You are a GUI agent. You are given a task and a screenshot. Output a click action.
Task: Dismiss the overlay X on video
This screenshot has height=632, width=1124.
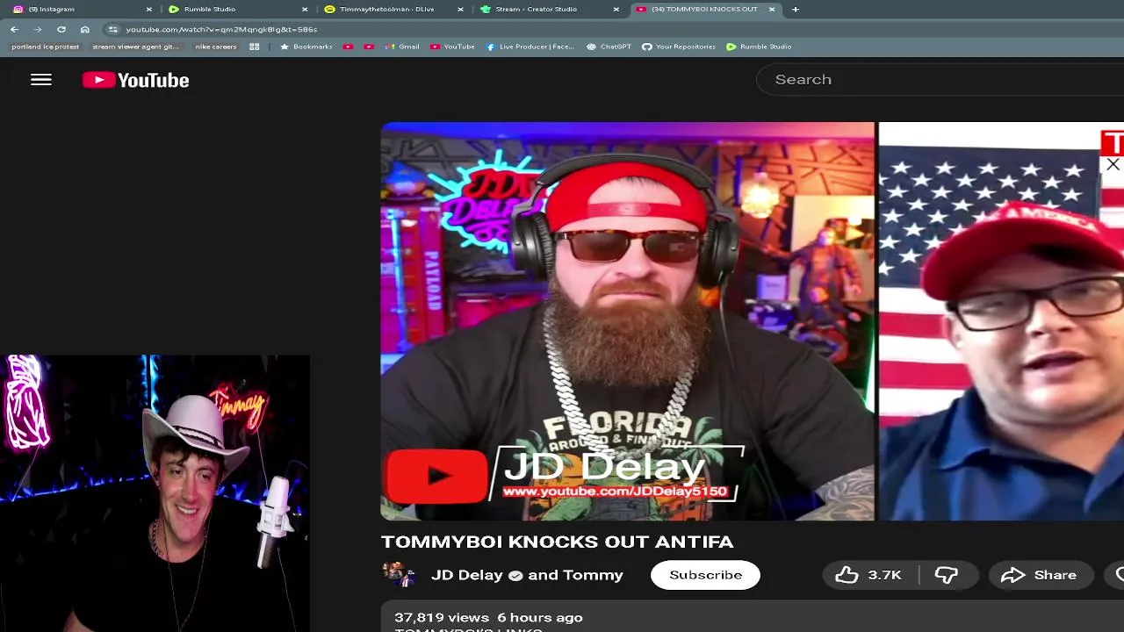(1113, 164)
